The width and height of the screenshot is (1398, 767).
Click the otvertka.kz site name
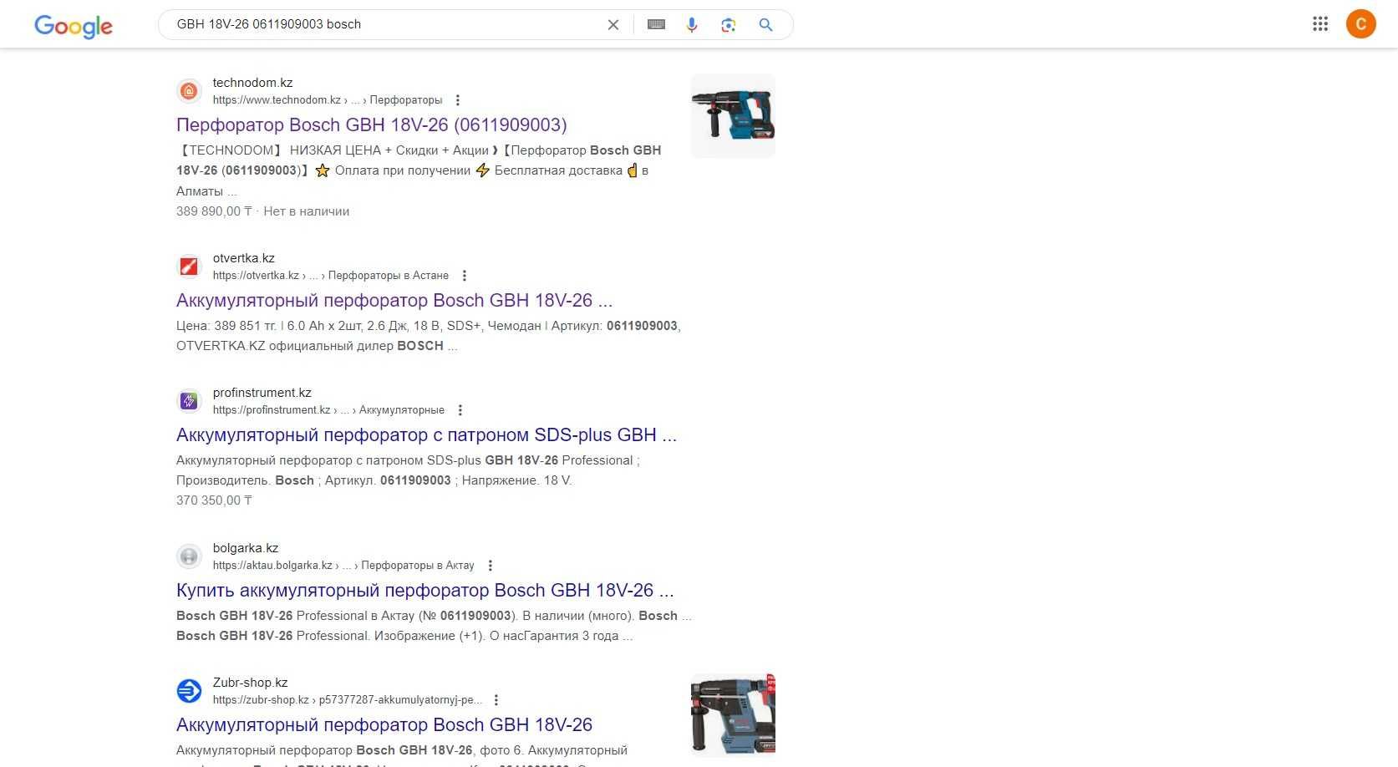coord(244,258)
